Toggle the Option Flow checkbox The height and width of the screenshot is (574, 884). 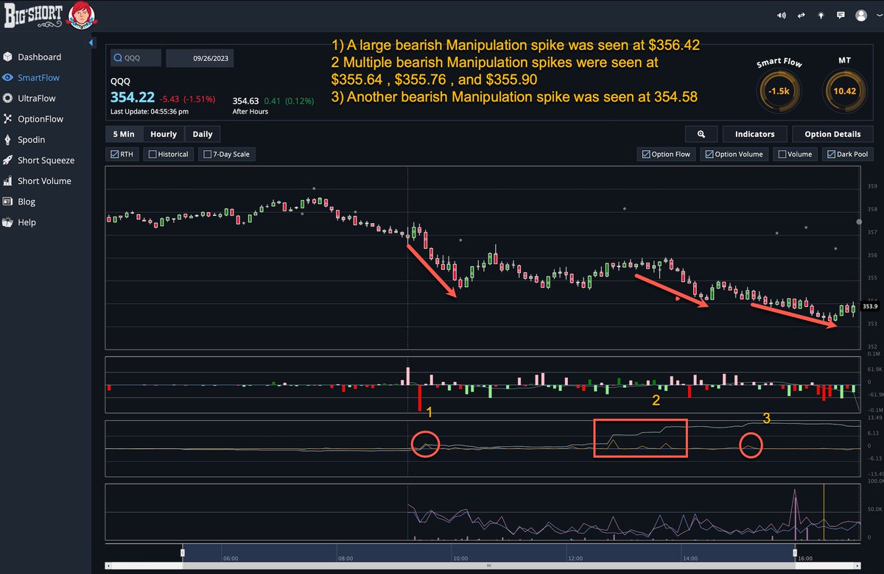[x=646, y=155]
